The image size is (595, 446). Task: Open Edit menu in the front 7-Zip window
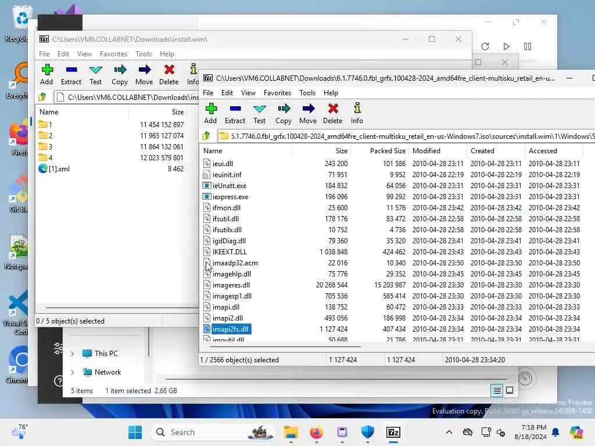coord(227,92)
